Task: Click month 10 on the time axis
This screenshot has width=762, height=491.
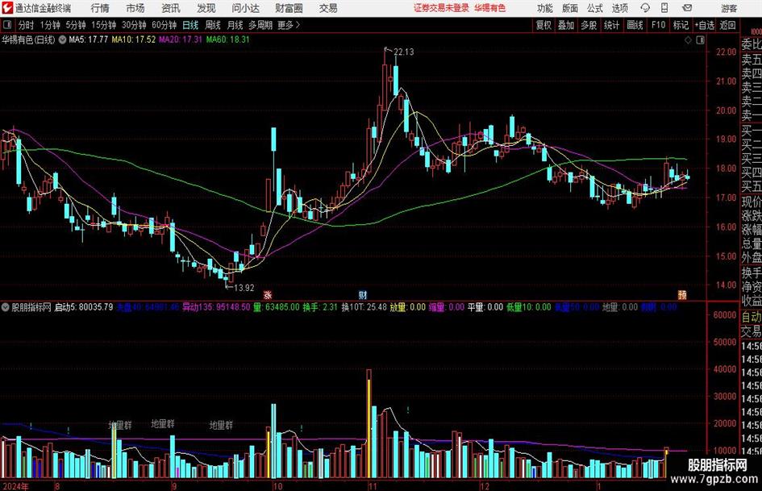Action: [x=277, y=486]
